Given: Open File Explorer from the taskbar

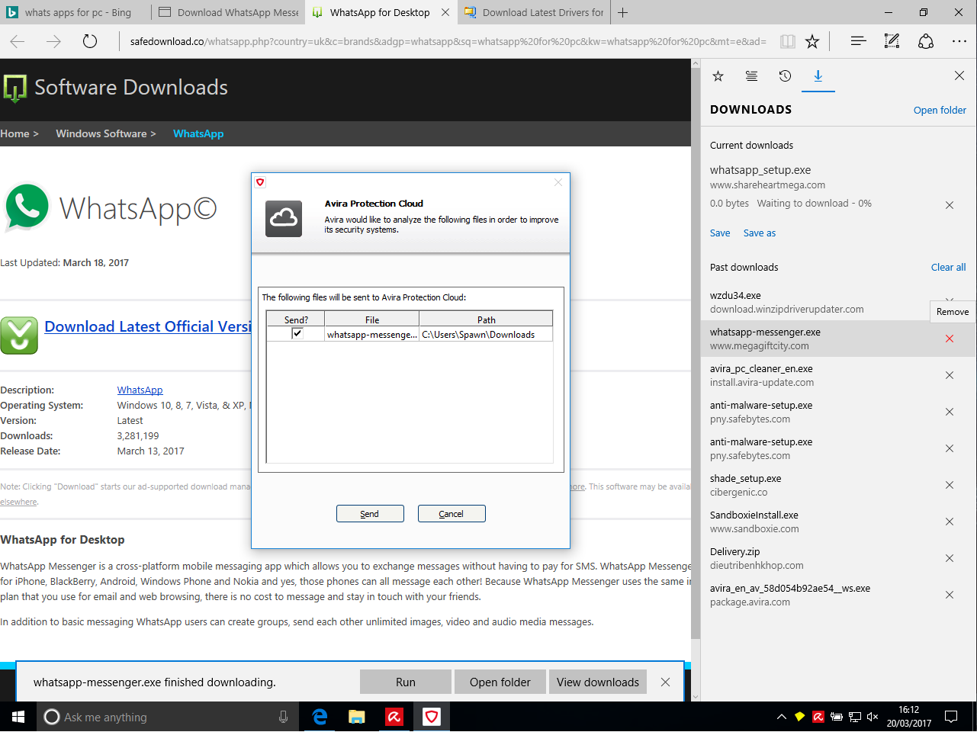Looking at the screenshot, I should 357,717.
